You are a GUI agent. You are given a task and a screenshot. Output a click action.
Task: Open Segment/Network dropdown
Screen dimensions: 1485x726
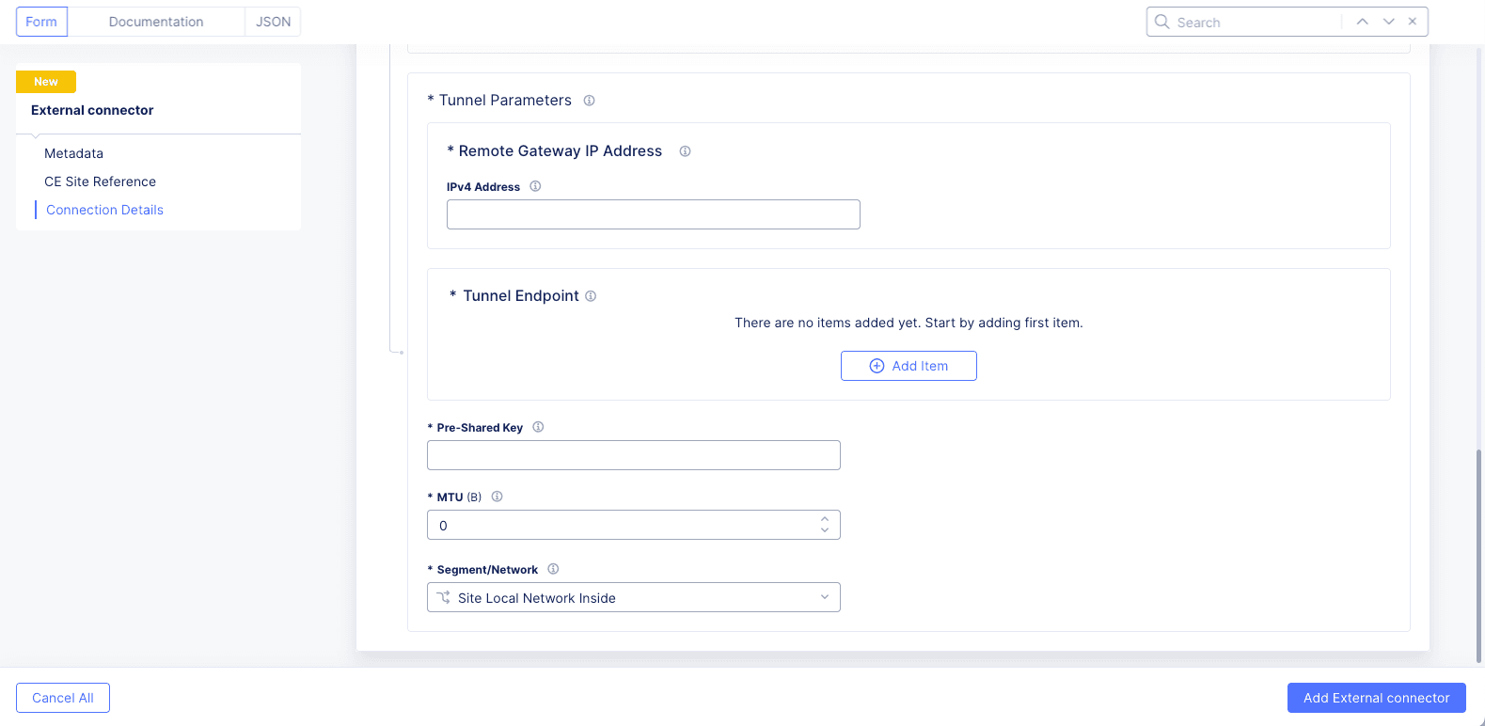click(x=633, y=598)
